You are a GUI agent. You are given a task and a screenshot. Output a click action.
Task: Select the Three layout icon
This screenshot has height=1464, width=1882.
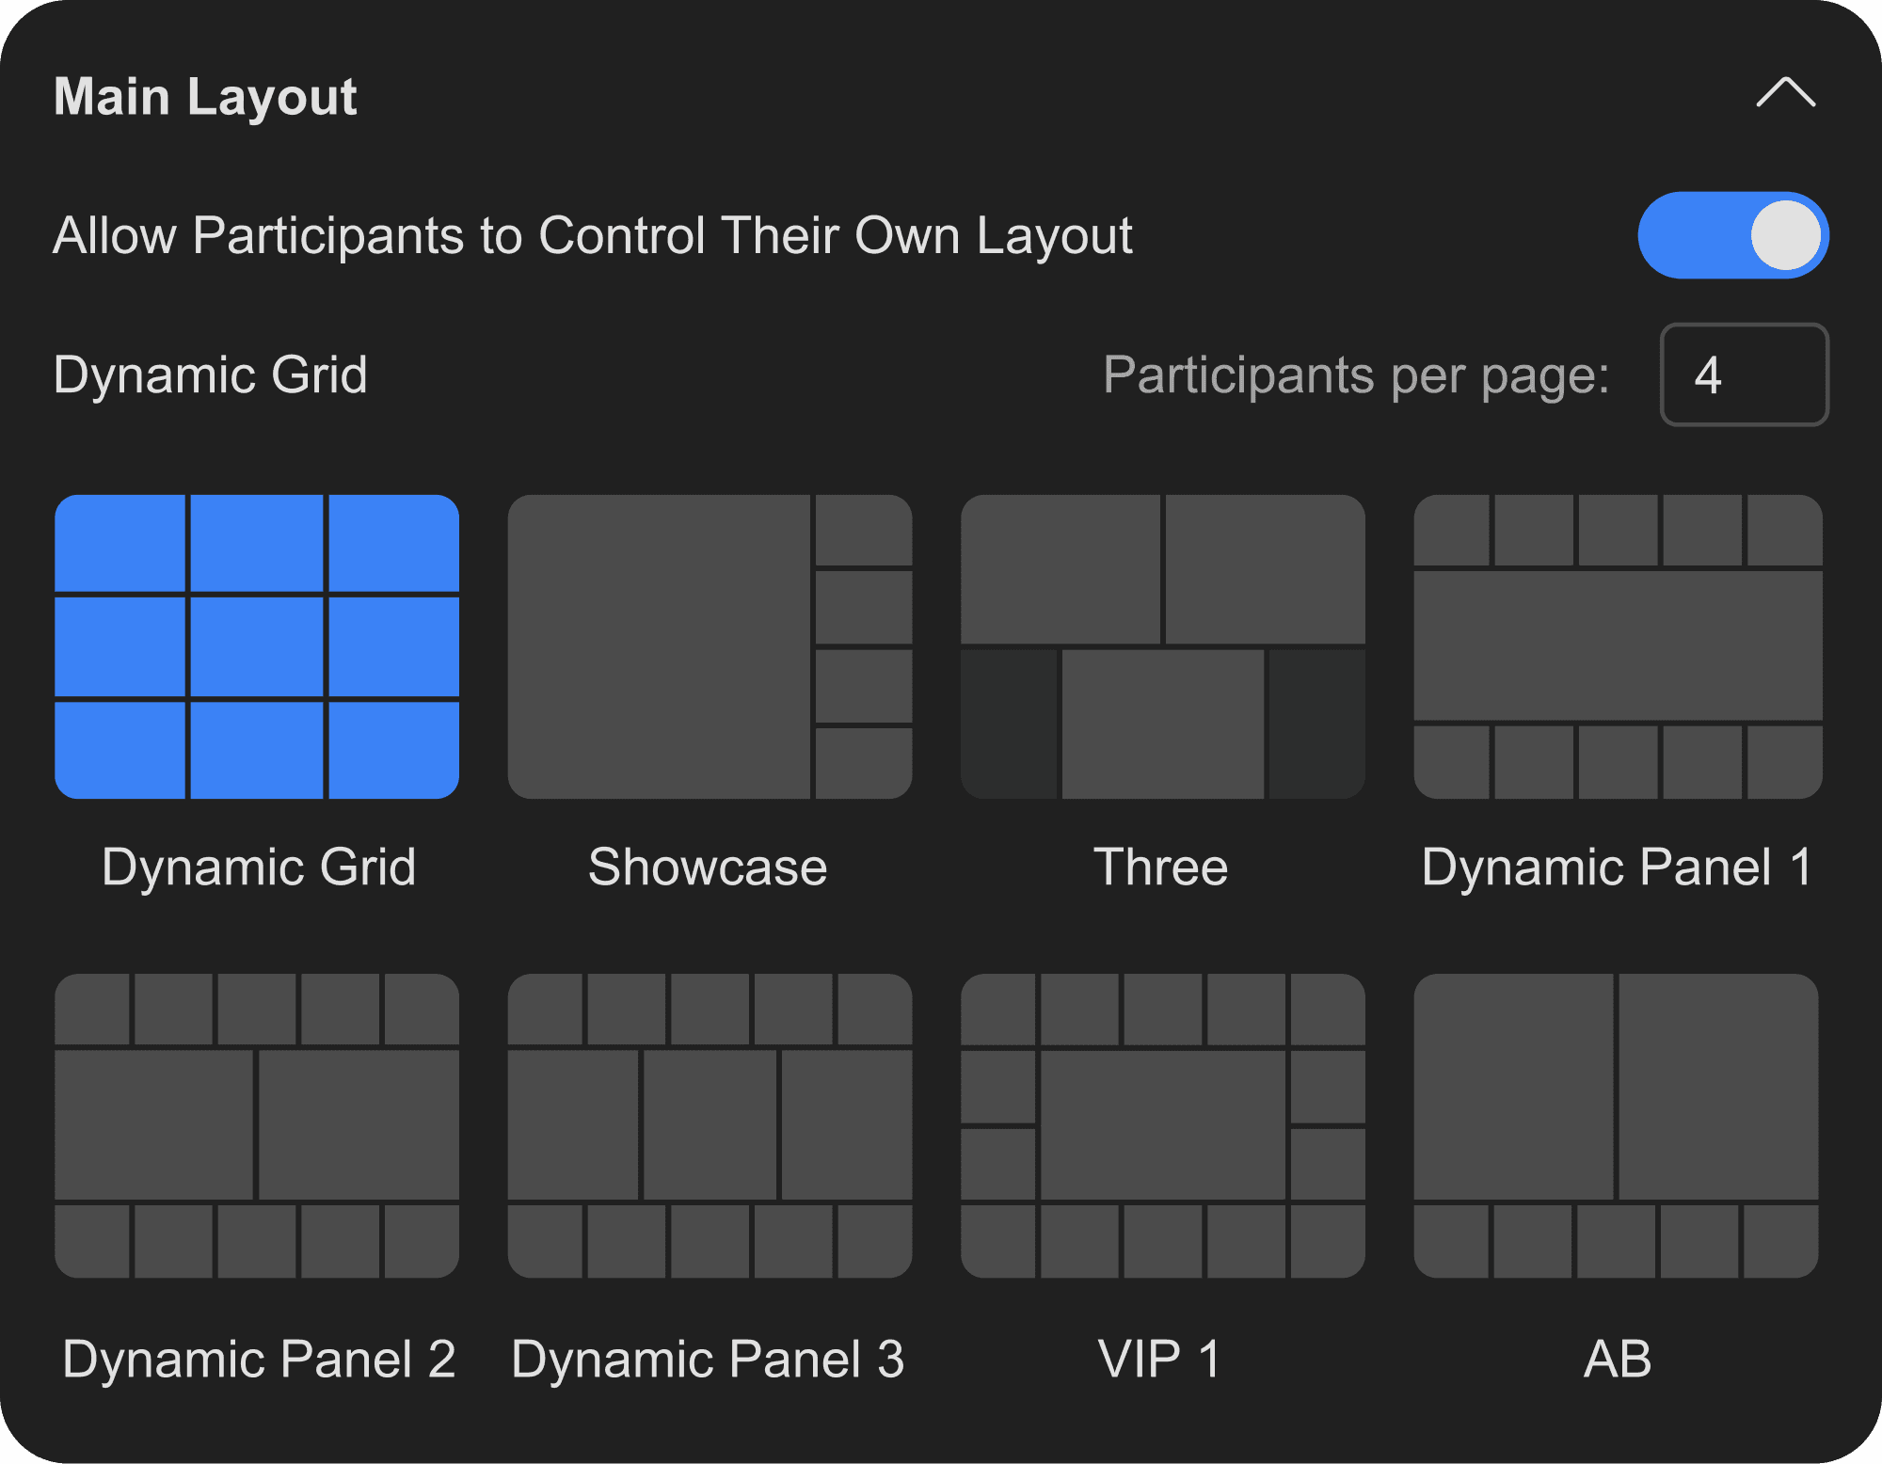1164,643
